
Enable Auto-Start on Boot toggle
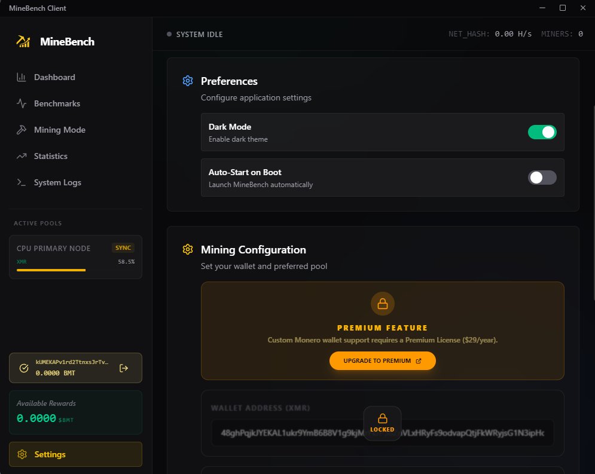pyautogui.click(x=542, y=178)
